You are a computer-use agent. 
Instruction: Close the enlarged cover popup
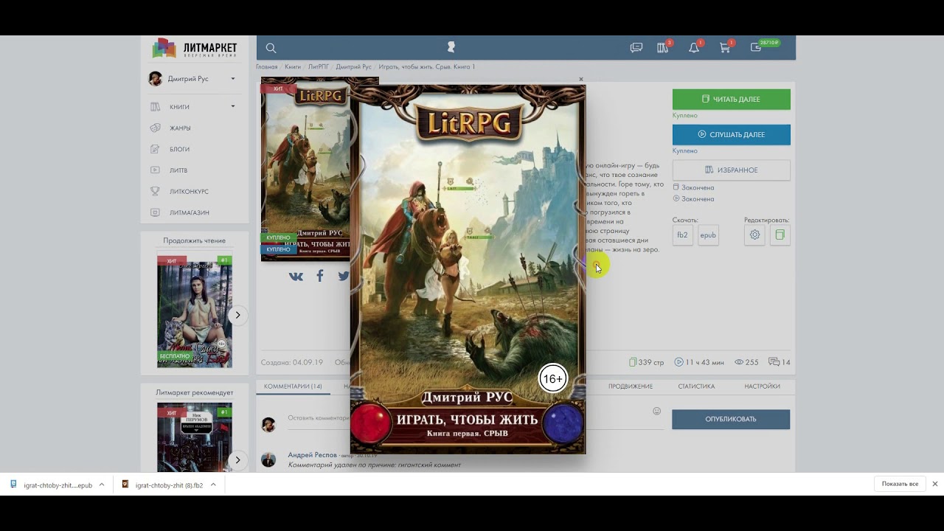581,79
